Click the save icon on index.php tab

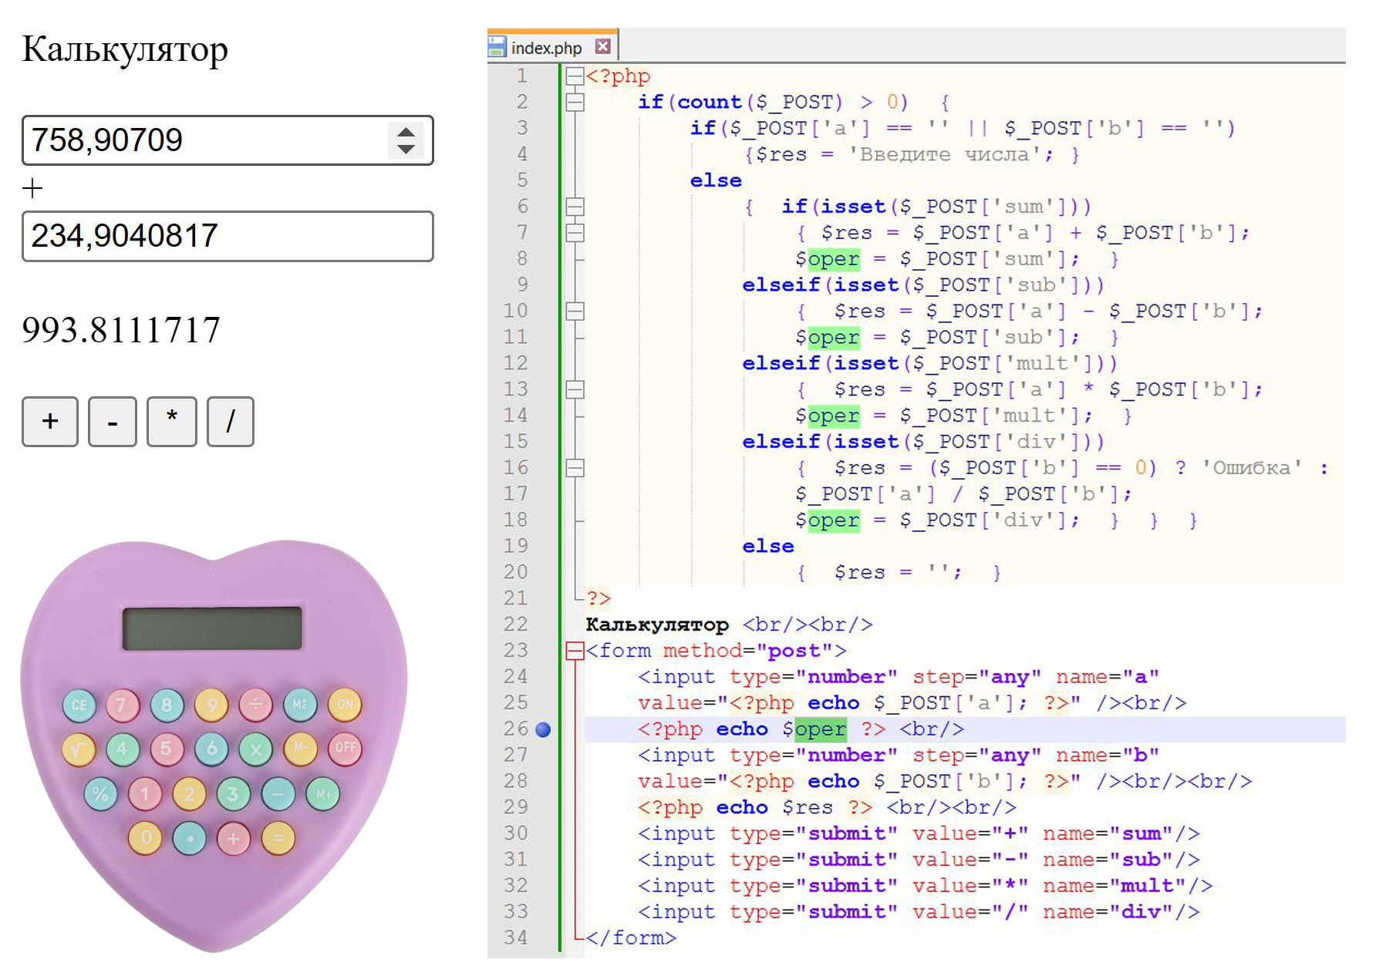(497, 47)
